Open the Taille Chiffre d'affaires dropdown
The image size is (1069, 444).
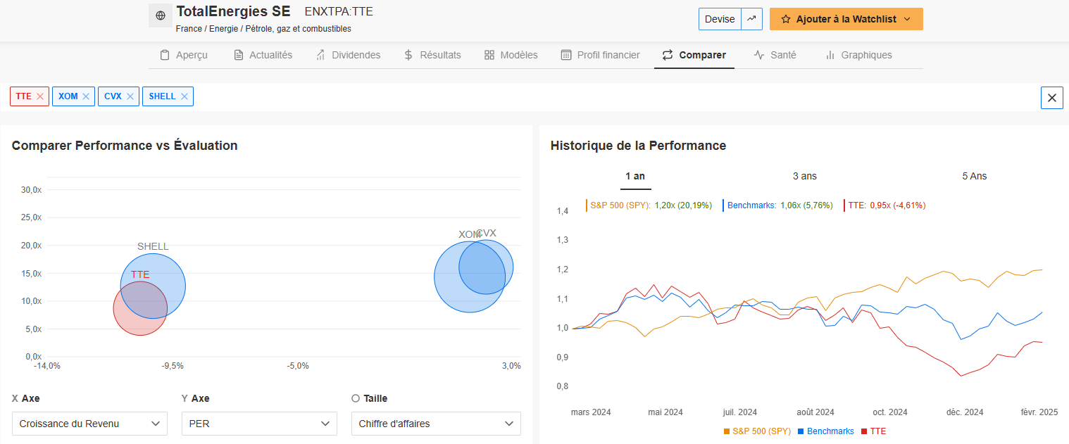(x=436, y=424)
